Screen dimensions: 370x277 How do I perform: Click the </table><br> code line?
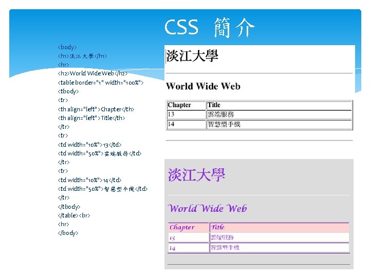coord(74,215)
